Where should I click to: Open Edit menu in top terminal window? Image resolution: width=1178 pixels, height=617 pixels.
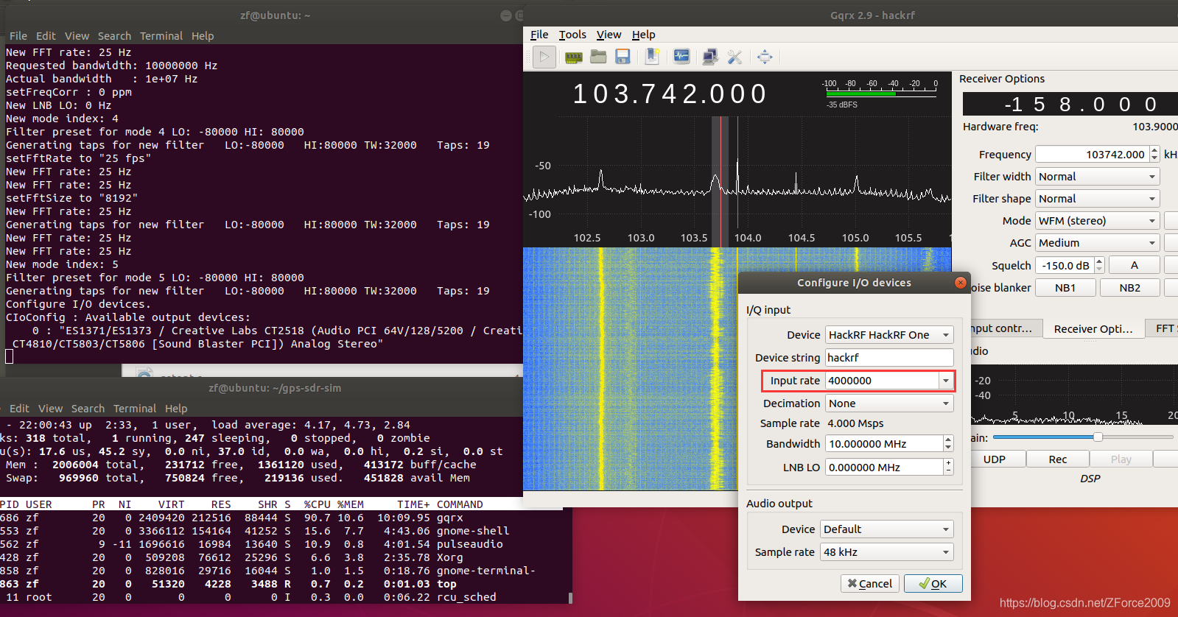[x=46, y=36]
